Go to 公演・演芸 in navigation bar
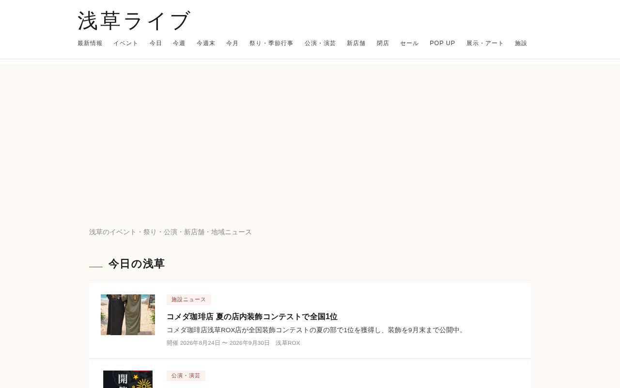The image size is (620, 388). [320, 43]
